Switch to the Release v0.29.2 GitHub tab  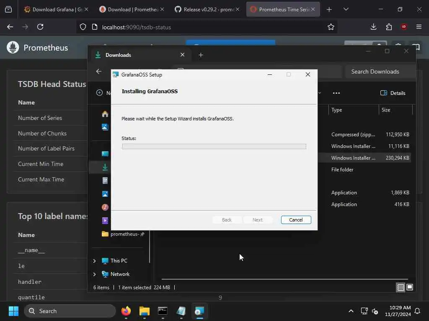[x=207, y=9]
